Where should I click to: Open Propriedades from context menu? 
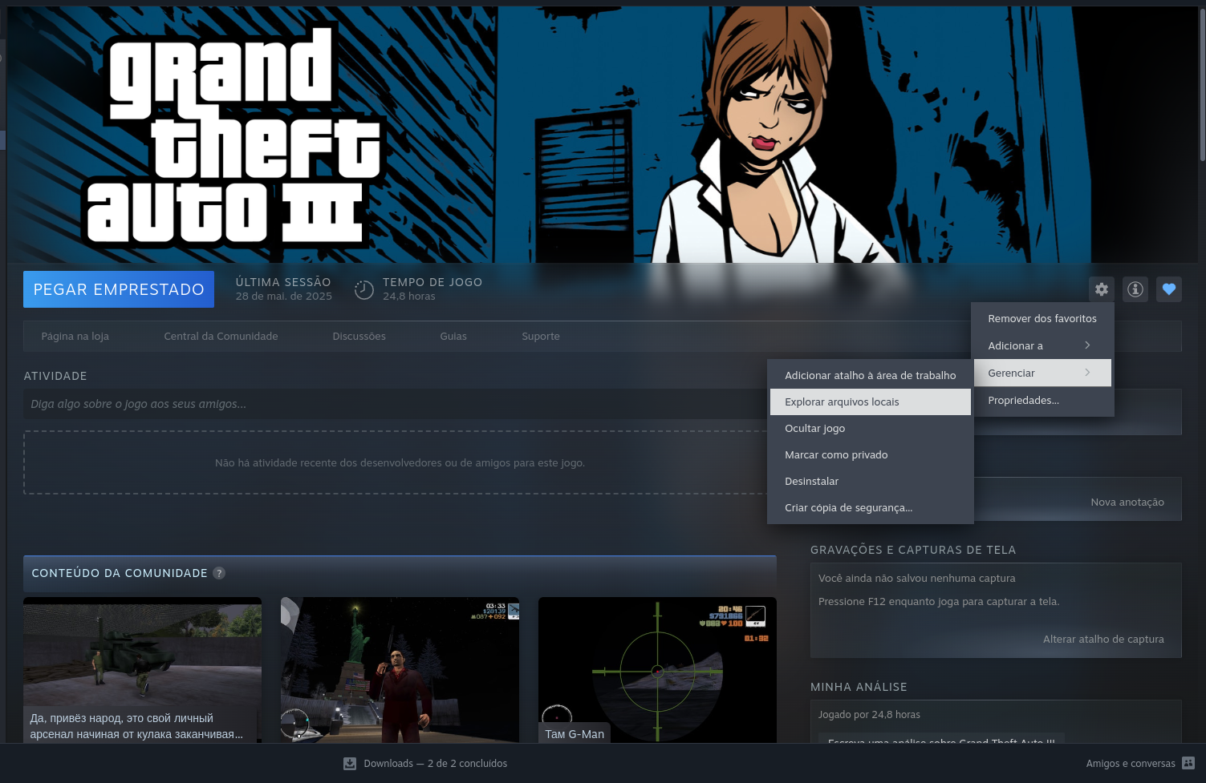(1023, 400)
